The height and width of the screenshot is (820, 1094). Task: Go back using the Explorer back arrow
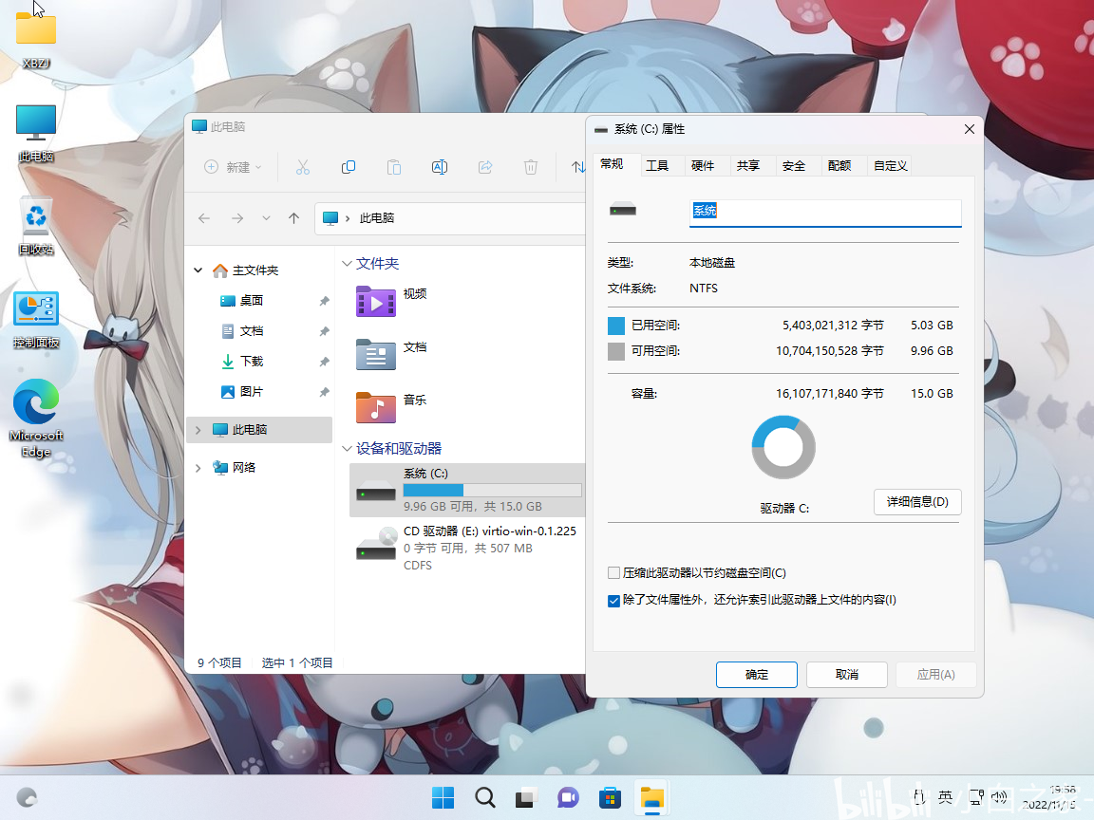pyautogui.click(x=204, y=218)
